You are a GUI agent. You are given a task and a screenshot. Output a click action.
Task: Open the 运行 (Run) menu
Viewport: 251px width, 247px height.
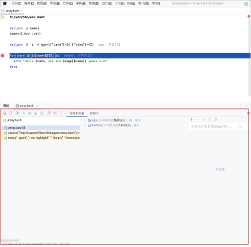pos(107,3)
